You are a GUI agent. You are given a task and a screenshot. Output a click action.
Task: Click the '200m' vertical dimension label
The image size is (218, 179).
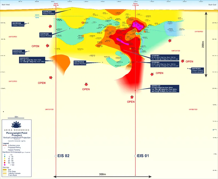(x=203, y=44)
